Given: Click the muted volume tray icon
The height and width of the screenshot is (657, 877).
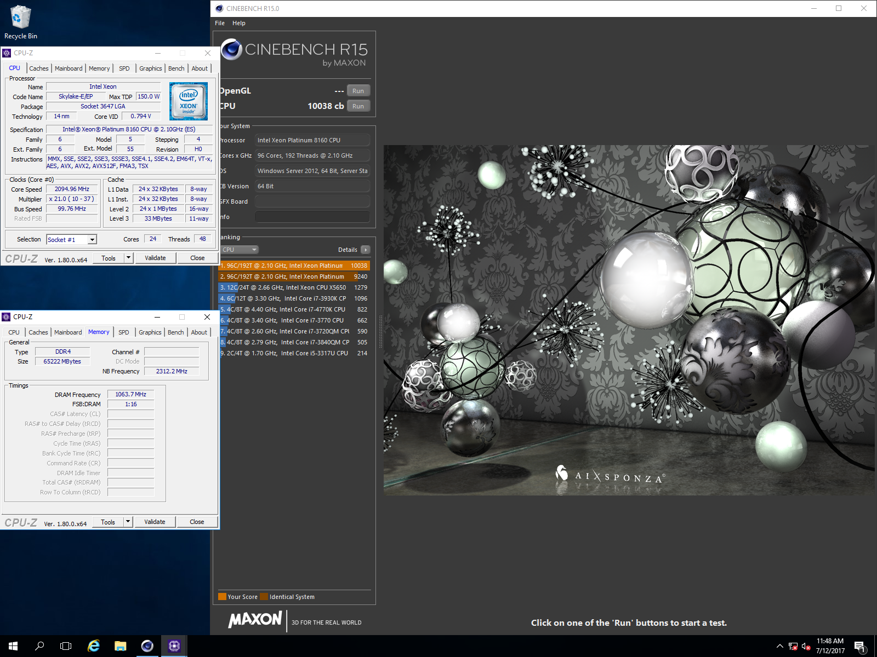Looking at the screenshot, I should pyautogui.click(x=806, y=646).
